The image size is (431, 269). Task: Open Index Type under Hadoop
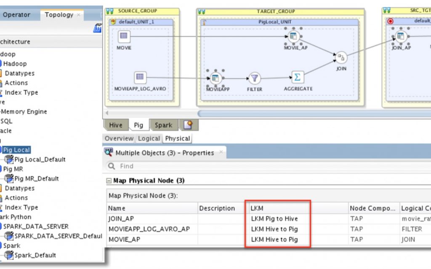[x=21, y=92]
